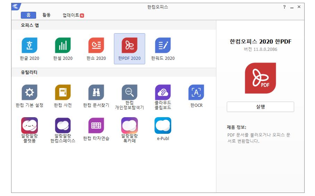315x196 pixels.
Task: Open the 한워드 2020 icon
Action: pos(163,45)
